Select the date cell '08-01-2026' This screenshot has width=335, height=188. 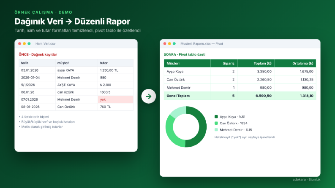pyautogui.click(x=37, y=107)
